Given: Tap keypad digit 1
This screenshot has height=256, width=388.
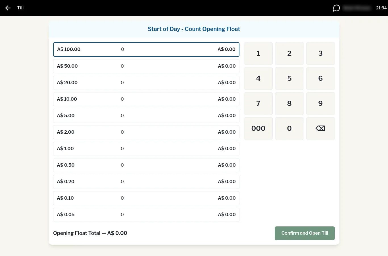Looking at the screenshot, I should (x=258, y=53).
